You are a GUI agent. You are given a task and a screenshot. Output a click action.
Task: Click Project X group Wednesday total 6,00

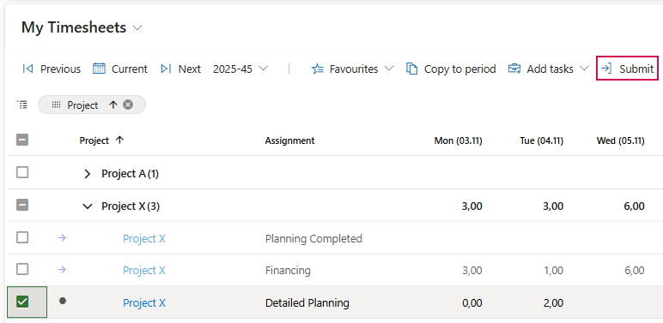point(635,206)
